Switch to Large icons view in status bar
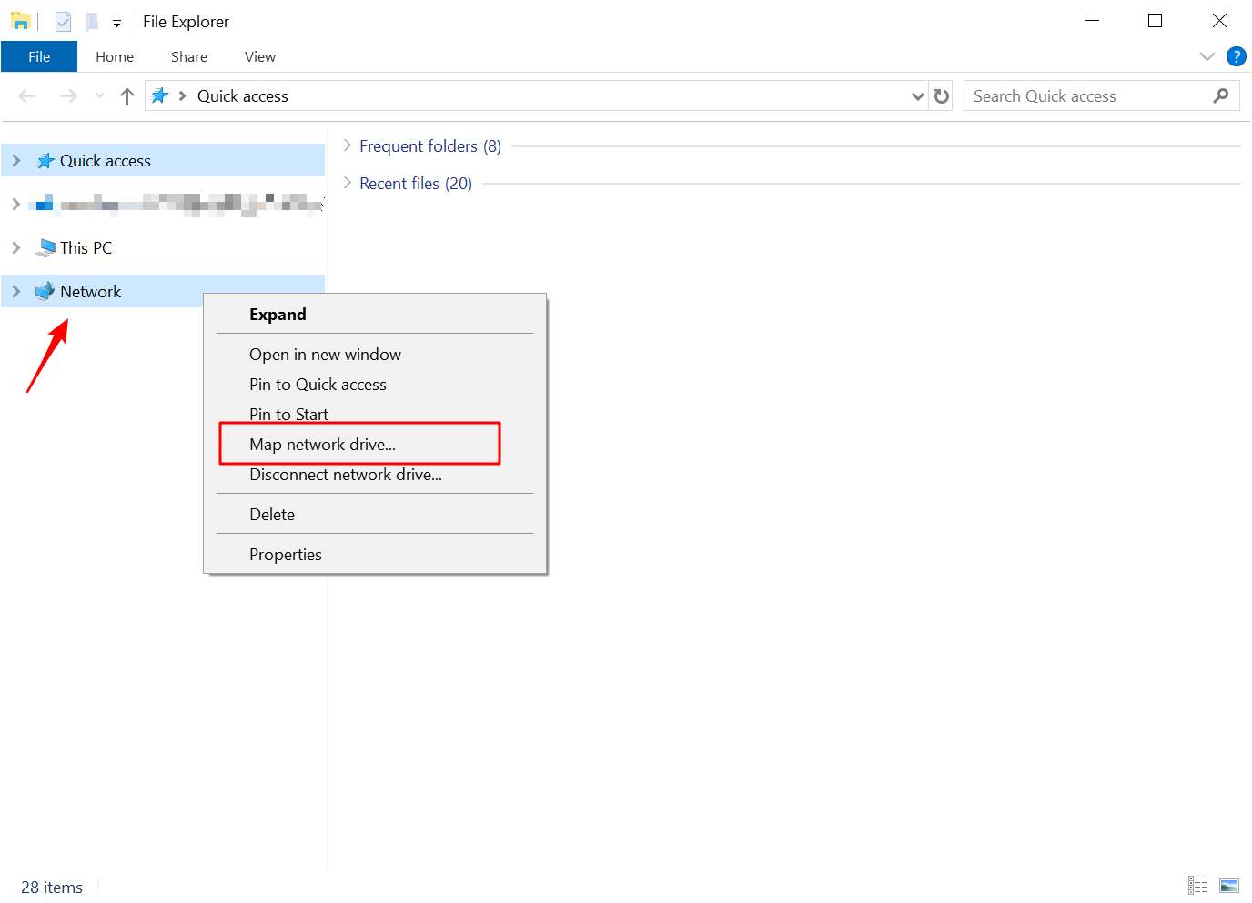The image size is (1252, 903). pyautogui.click(x=1229, y=885)
